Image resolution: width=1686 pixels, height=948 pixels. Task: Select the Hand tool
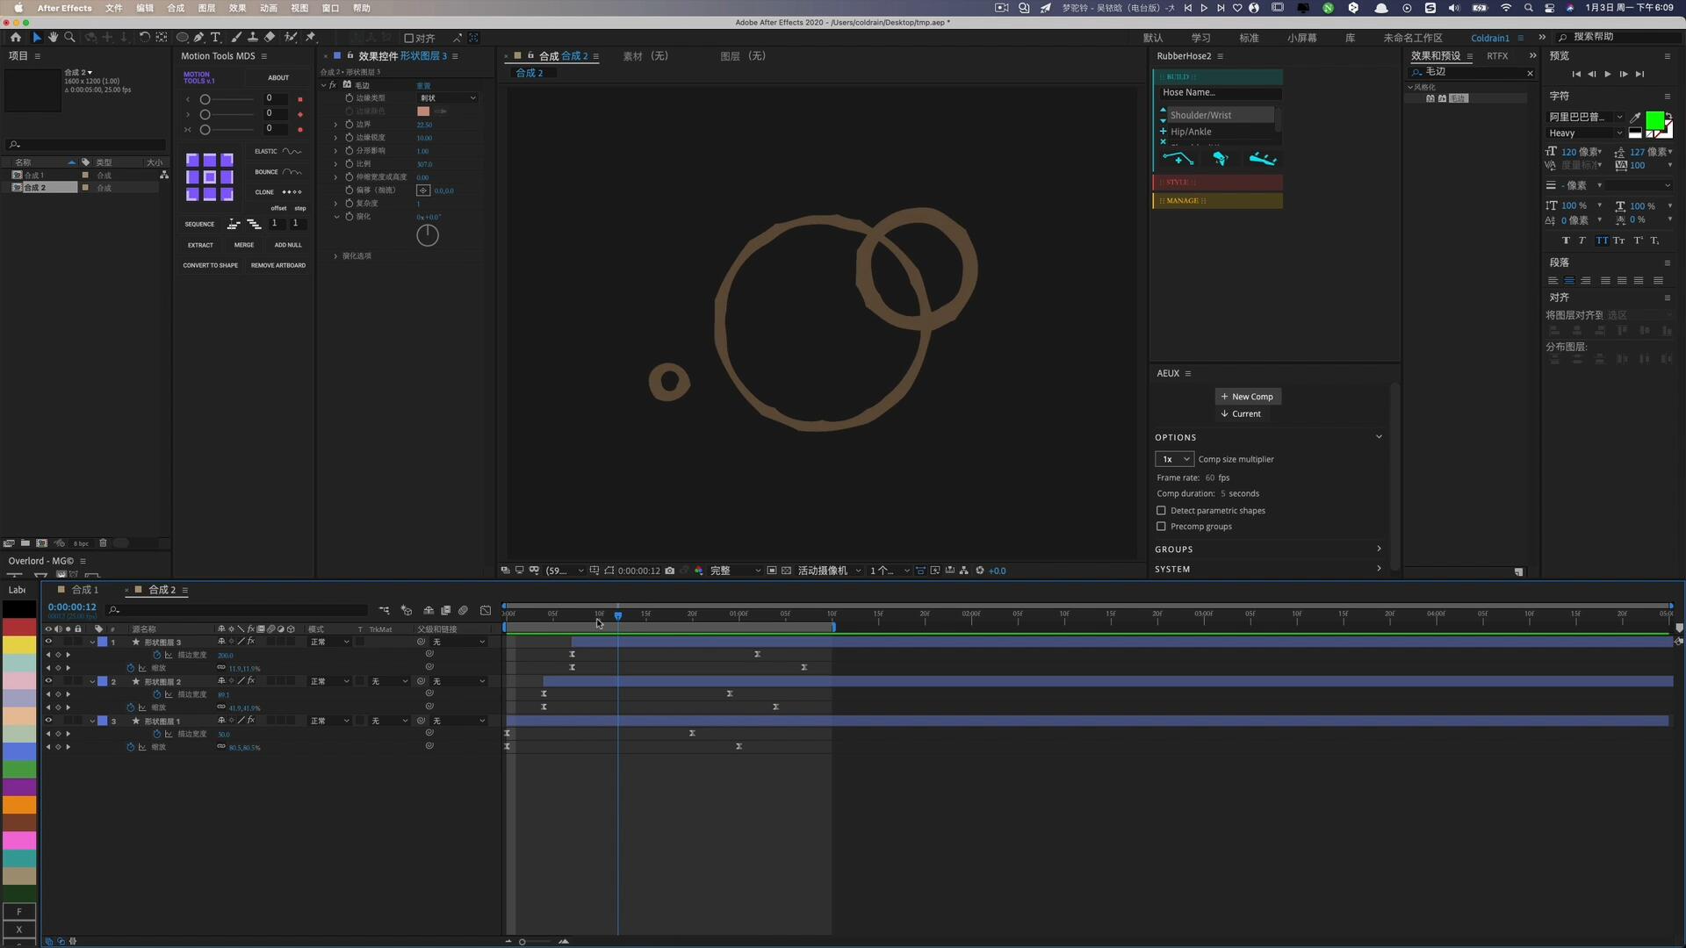(x=53, y=38)
